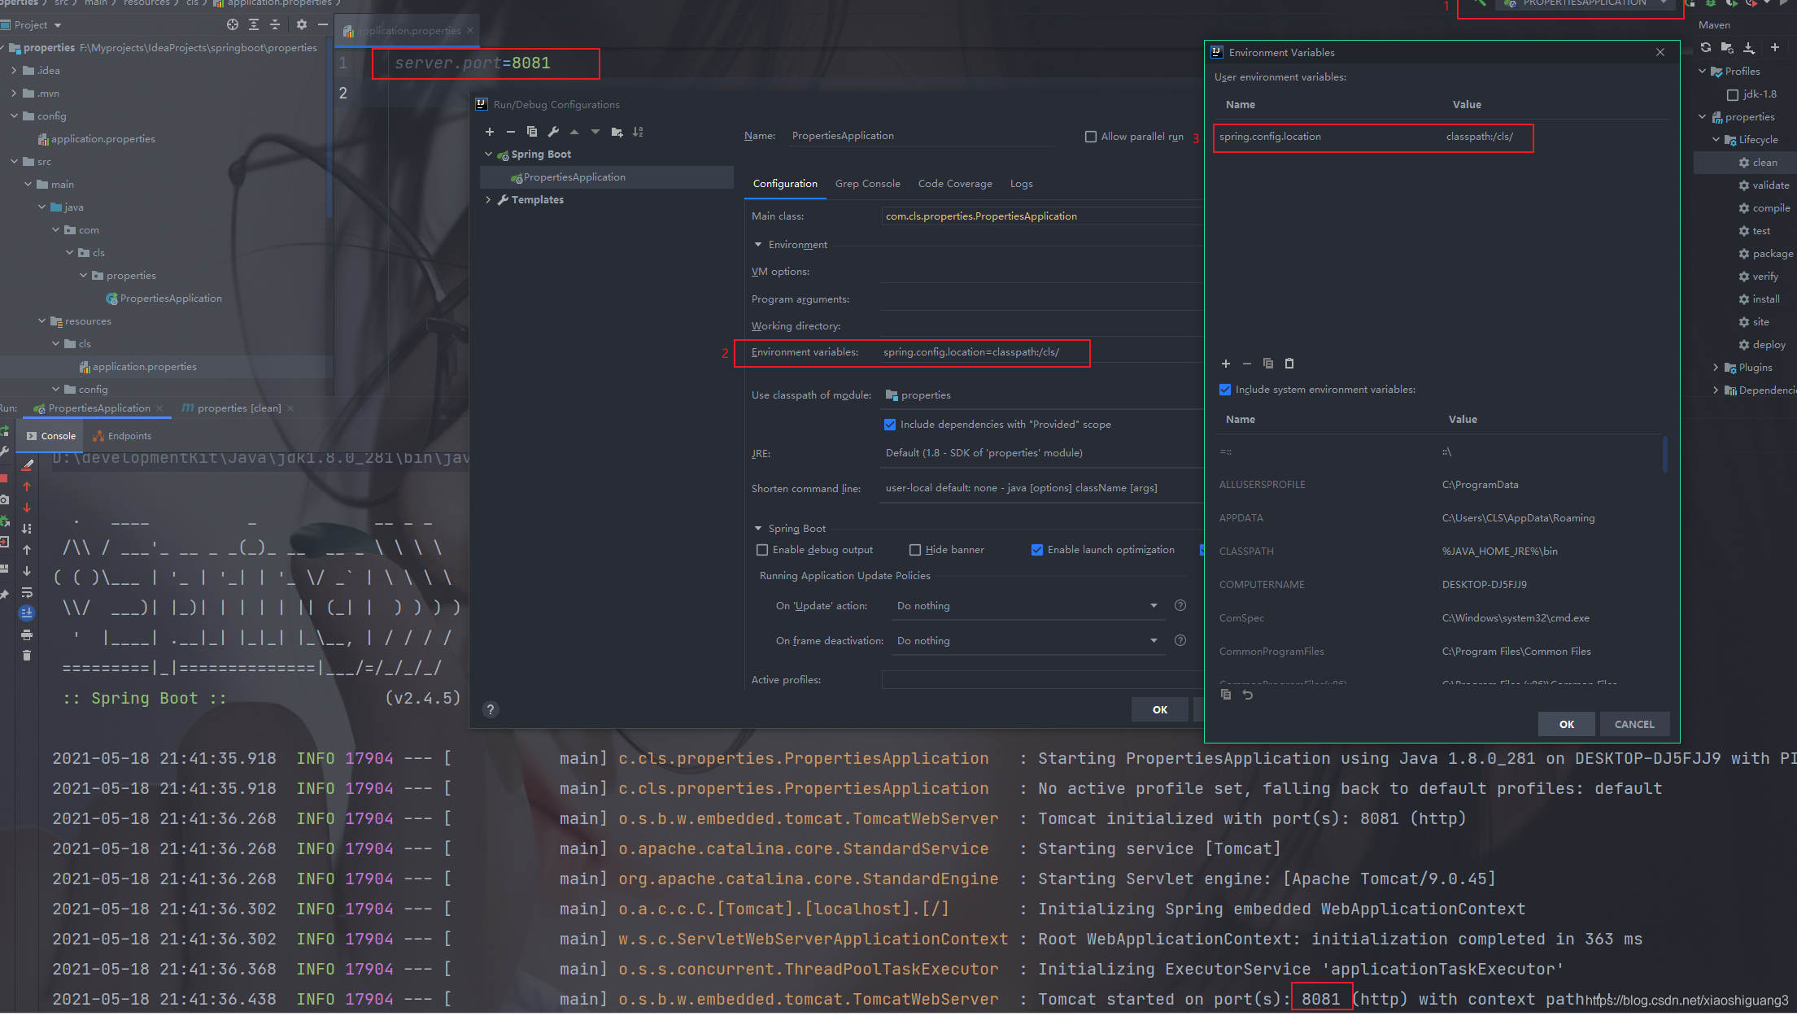Check the Hide banner option
This screenshot has width=1797, height=1016.
click(x=915, y=550)
